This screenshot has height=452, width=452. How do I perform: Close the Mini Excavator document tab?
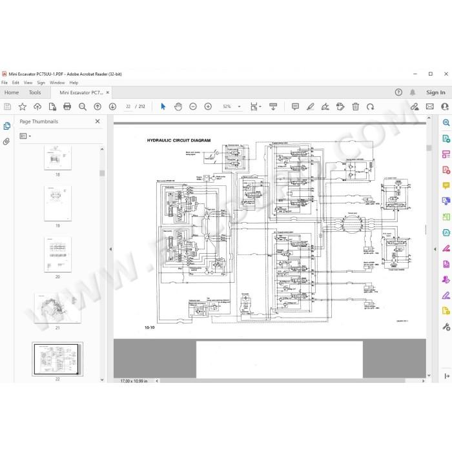(108, 92)
